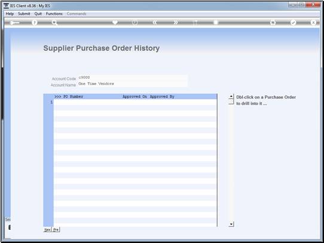324x243 pixels.
Task: Click the scroll up arrow beside the grid
Action: click(231, 96)
